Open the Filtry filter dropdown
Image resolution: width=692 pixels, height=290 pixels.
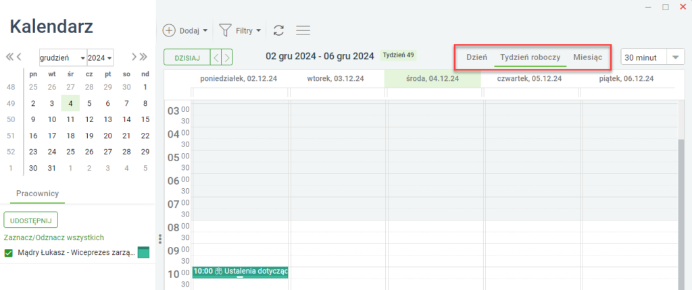coord(240,30)
